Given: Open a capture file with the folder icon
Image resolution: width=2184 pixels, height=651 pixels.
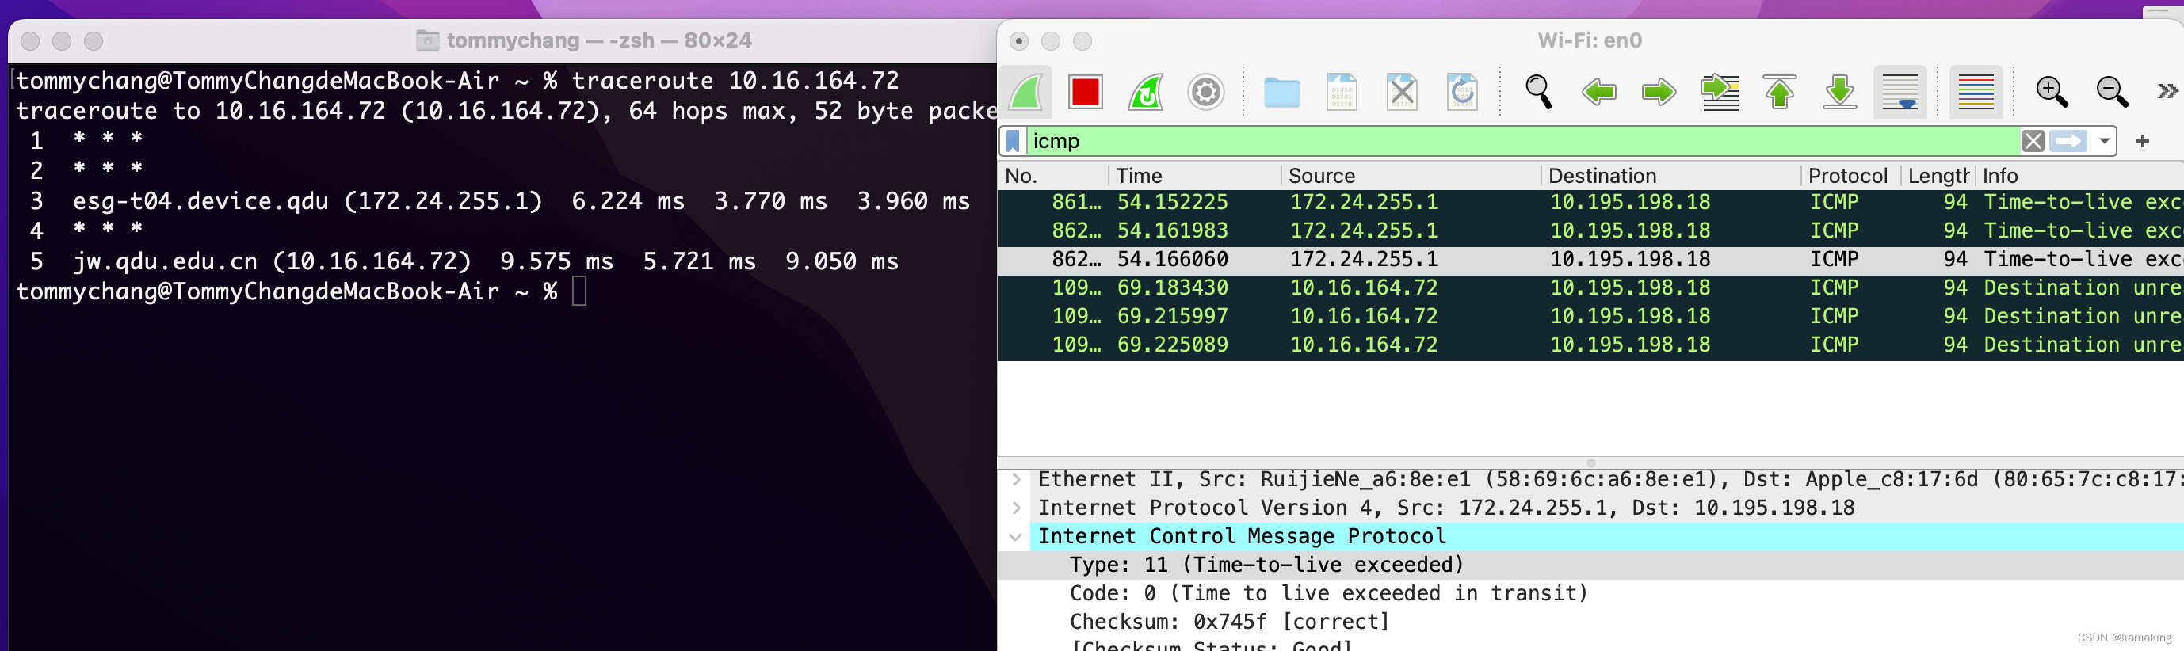Looking at the screenshot, I should tap(1281, 92).
